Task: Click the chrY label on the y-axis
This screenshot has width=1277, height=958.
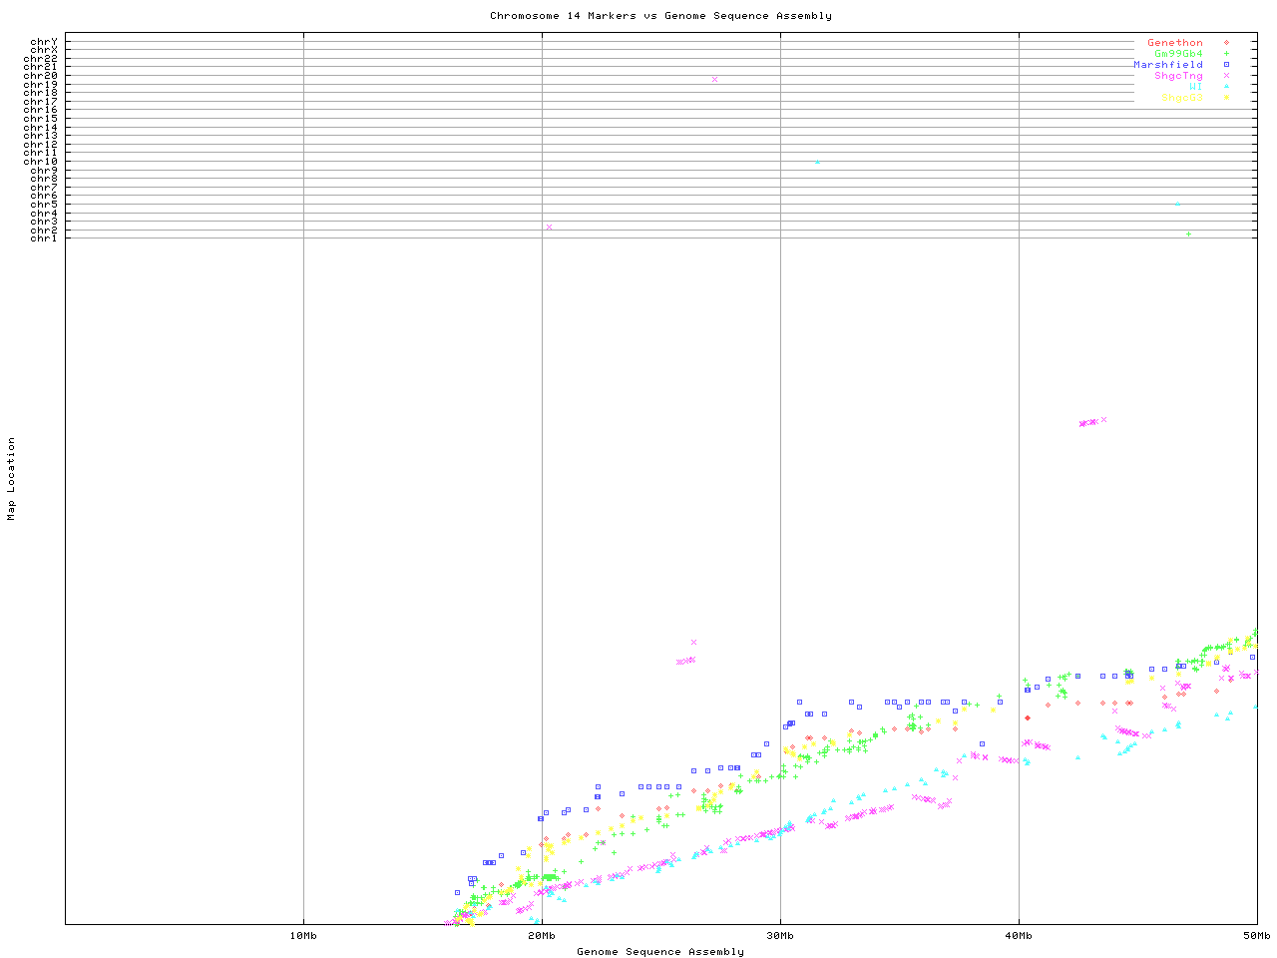Action: tap(43, 42)
